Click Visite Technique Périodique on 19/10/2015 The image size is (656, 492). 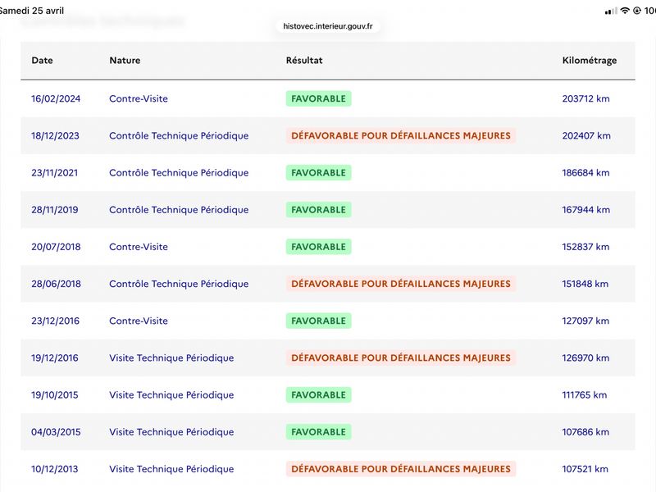(x=171, y=395)
